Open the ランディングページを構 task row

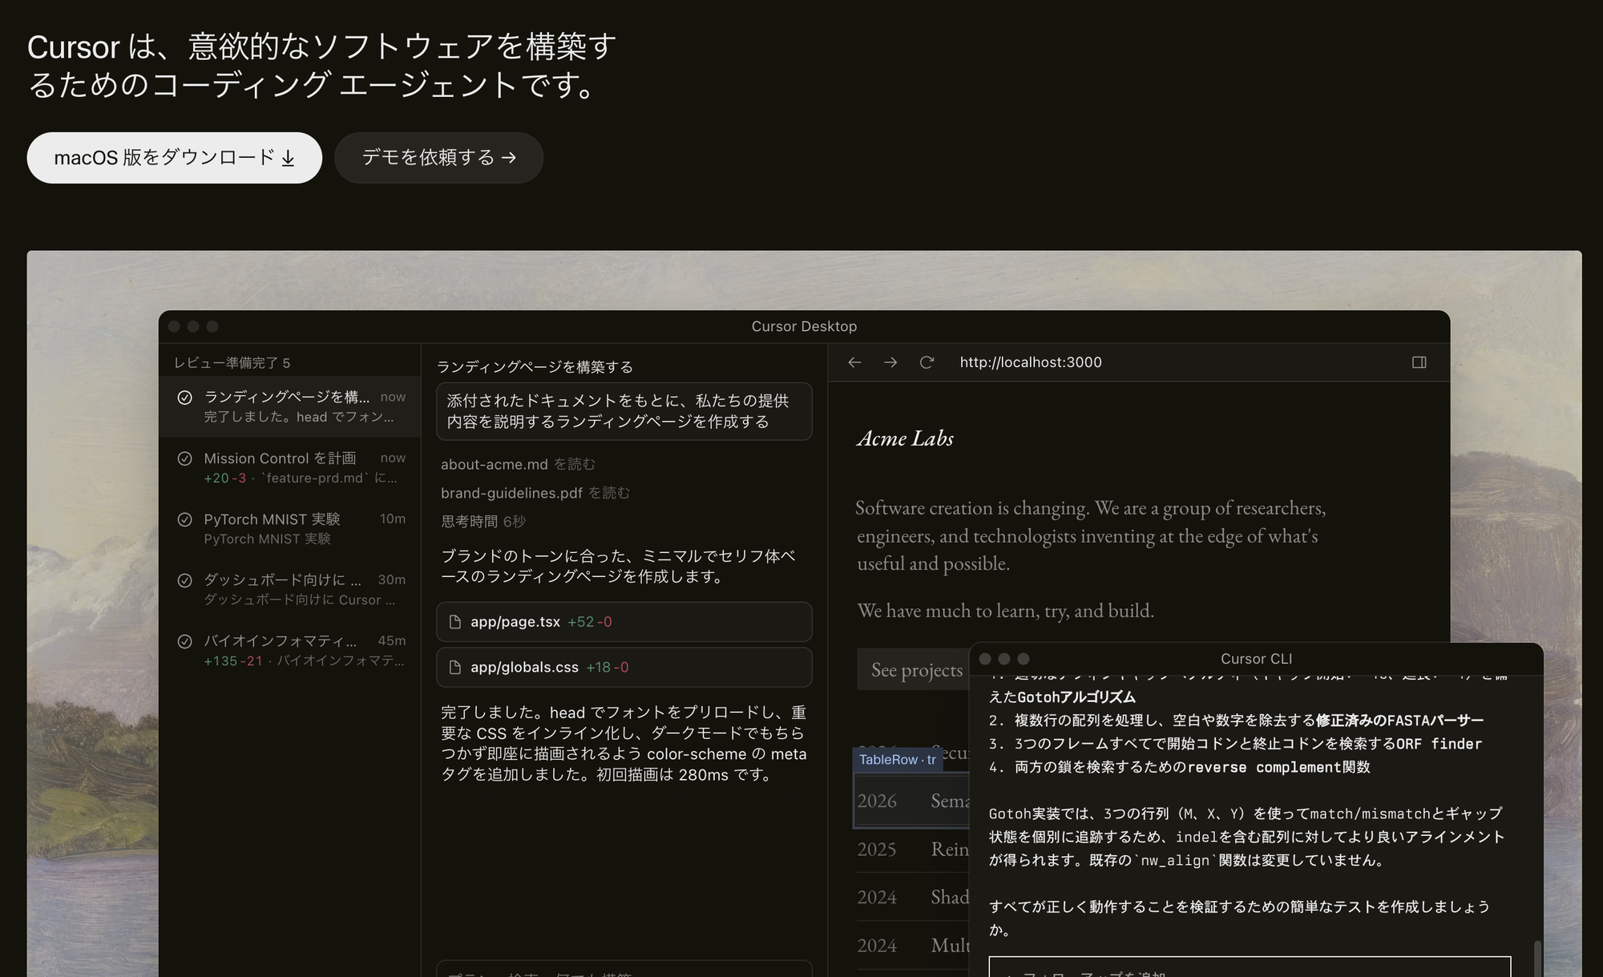[290, 406]
